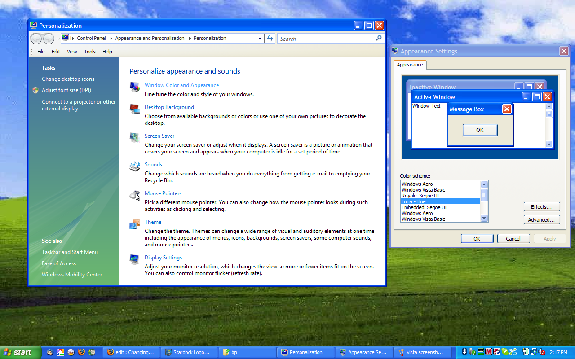Viewport: 575px width, 359px height.
Task: Click the red M tray icon
Action: [489, 352]
